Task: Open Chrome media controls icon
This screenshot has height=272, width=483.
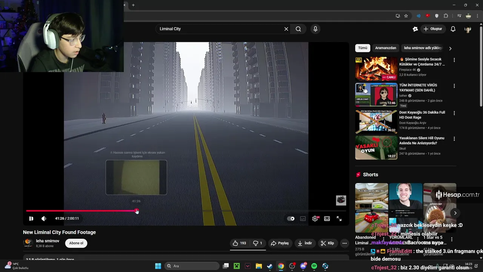Action: pyautogui.click(x=459, y=16)
